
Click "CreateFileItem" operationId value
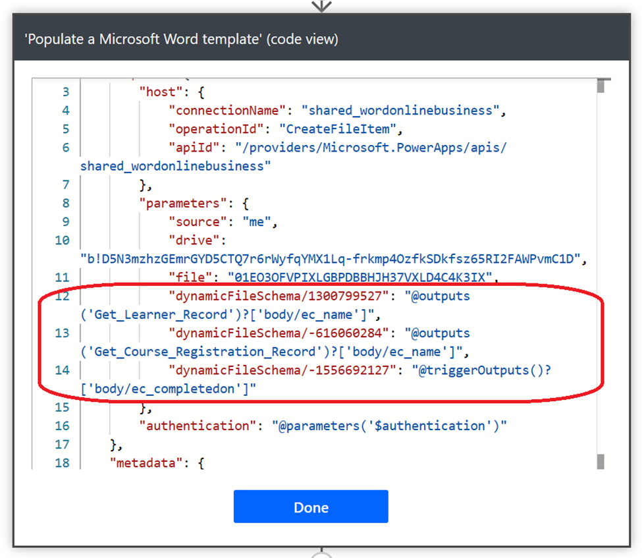pos(337,129)
